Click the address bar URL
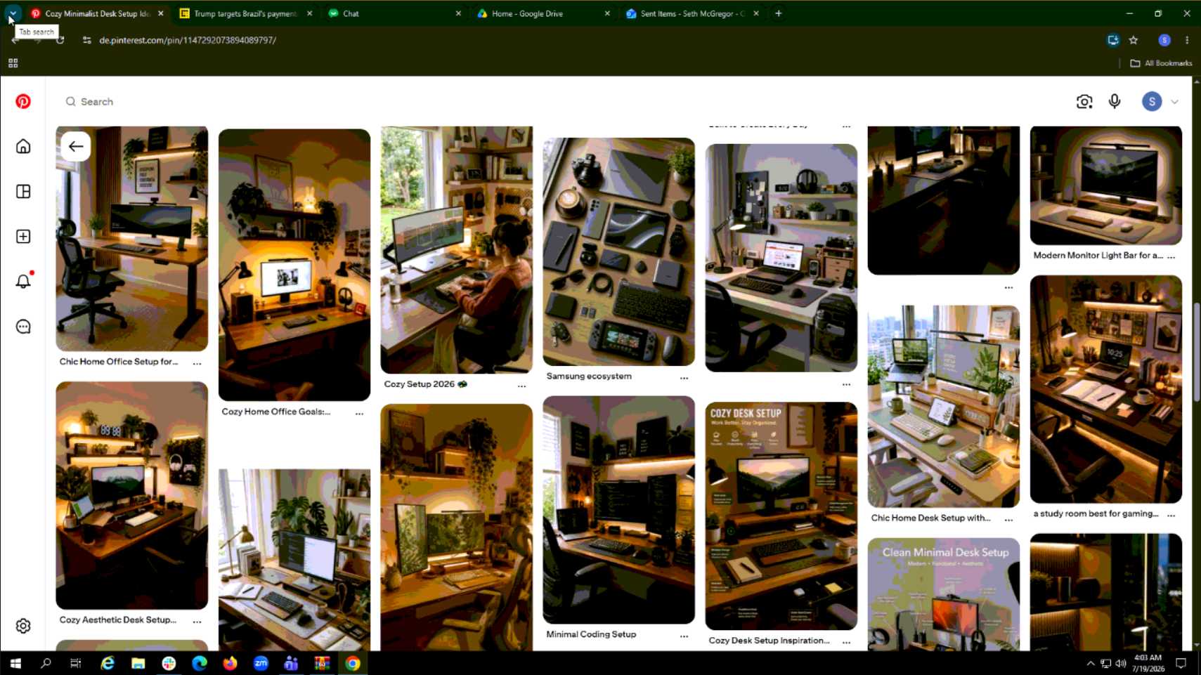This screenshot has width=1201, height=675. (188, 40)
